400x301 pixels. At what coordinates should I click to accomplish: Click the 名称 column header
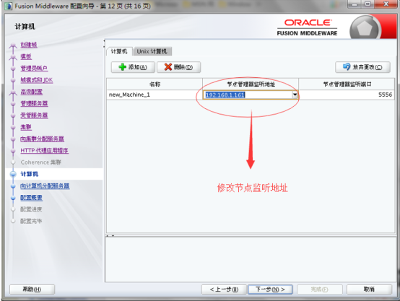pos(155,84)
